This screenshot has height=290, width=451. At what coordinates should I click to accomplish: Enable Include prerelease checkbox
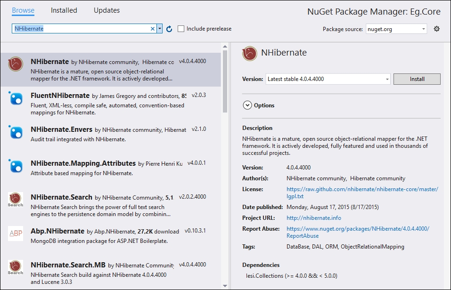coord(181,29)
